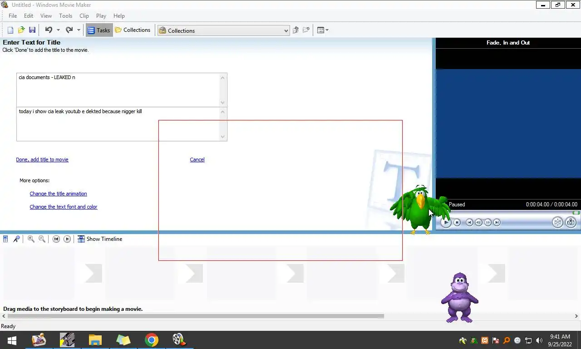Open the Clip menu
This screenshot has width=581, height=349.
tap(84, 15)
